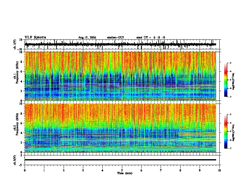Select the 'start UT = 6 : 0 : 0' label
Screen dimensions: 247x191
[x=151, y=37]
